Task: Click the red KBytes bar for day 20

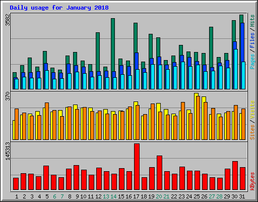Action: [x=159, y=173]
